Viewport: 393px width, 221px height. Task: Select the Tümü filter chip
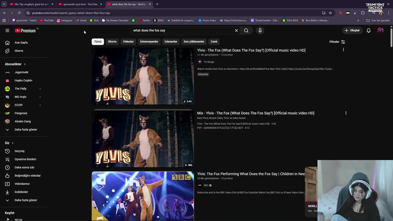point(98,41)
